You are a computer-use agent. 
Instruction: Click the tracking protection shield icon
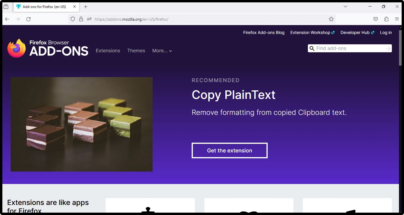tap(73, 19)
